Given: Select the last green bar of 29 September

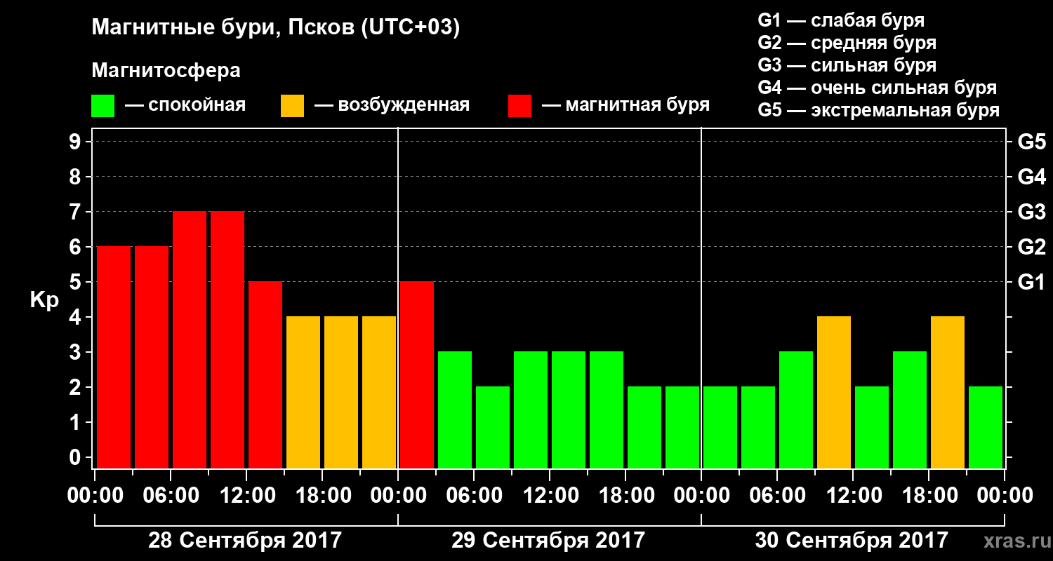Looking at the screenshot, I should [682, 428].
